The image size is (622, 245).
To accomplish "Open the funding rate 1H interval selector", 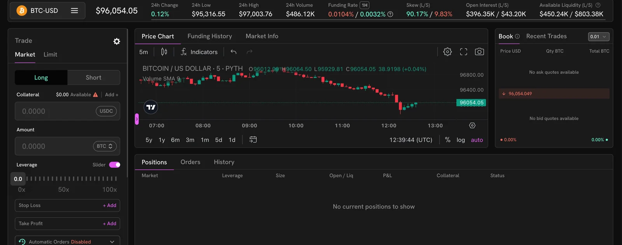I will 365,5.
